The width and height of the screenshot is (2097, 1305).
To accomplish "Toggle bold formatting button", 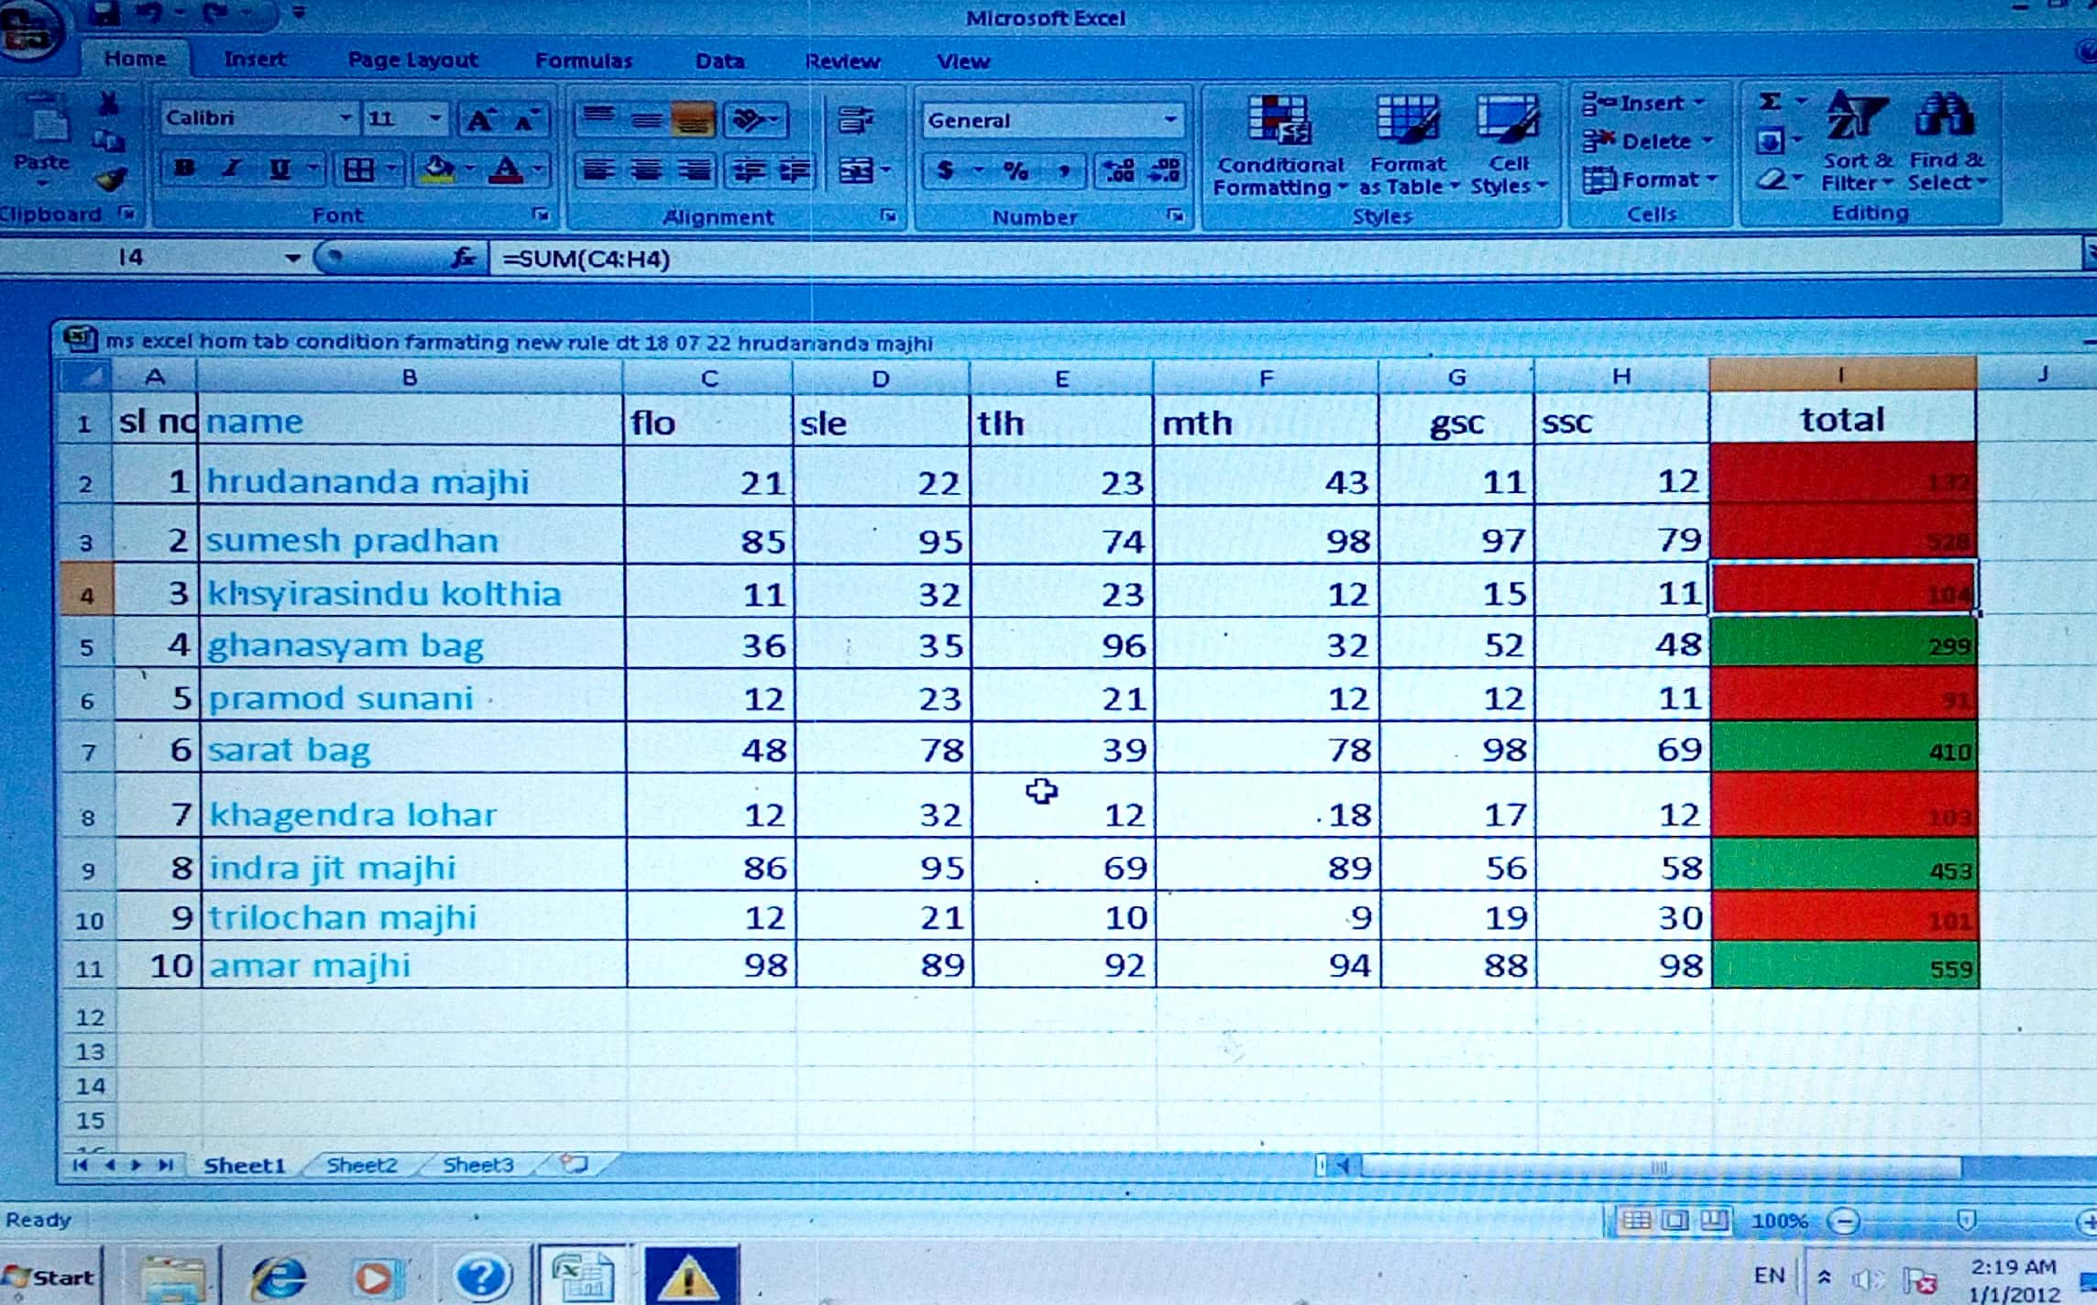I will point(185,169).
